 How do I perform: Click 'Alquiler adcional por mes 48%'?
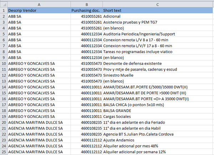coord(158,146)
